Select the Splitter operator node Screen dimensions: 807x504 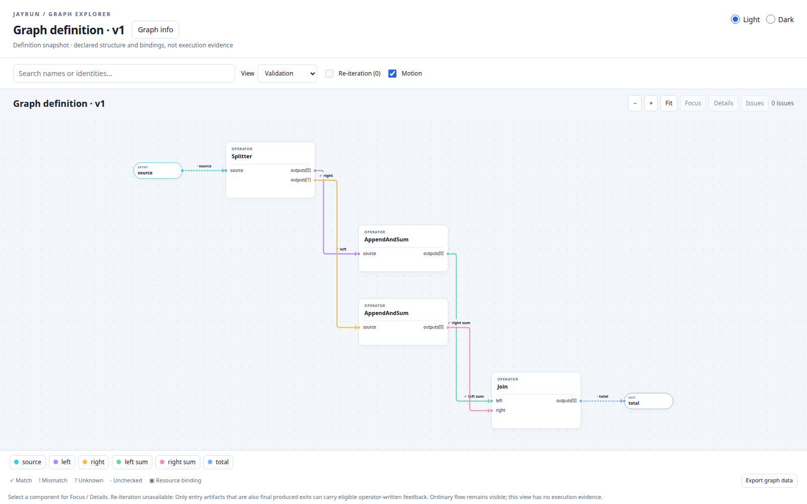(270, 170)
